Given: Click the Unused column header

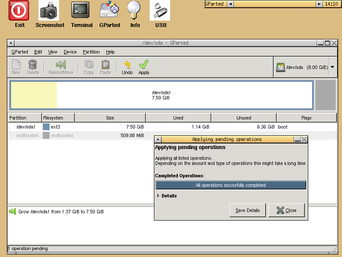Looking at the screenshot, I should [244, 118].
